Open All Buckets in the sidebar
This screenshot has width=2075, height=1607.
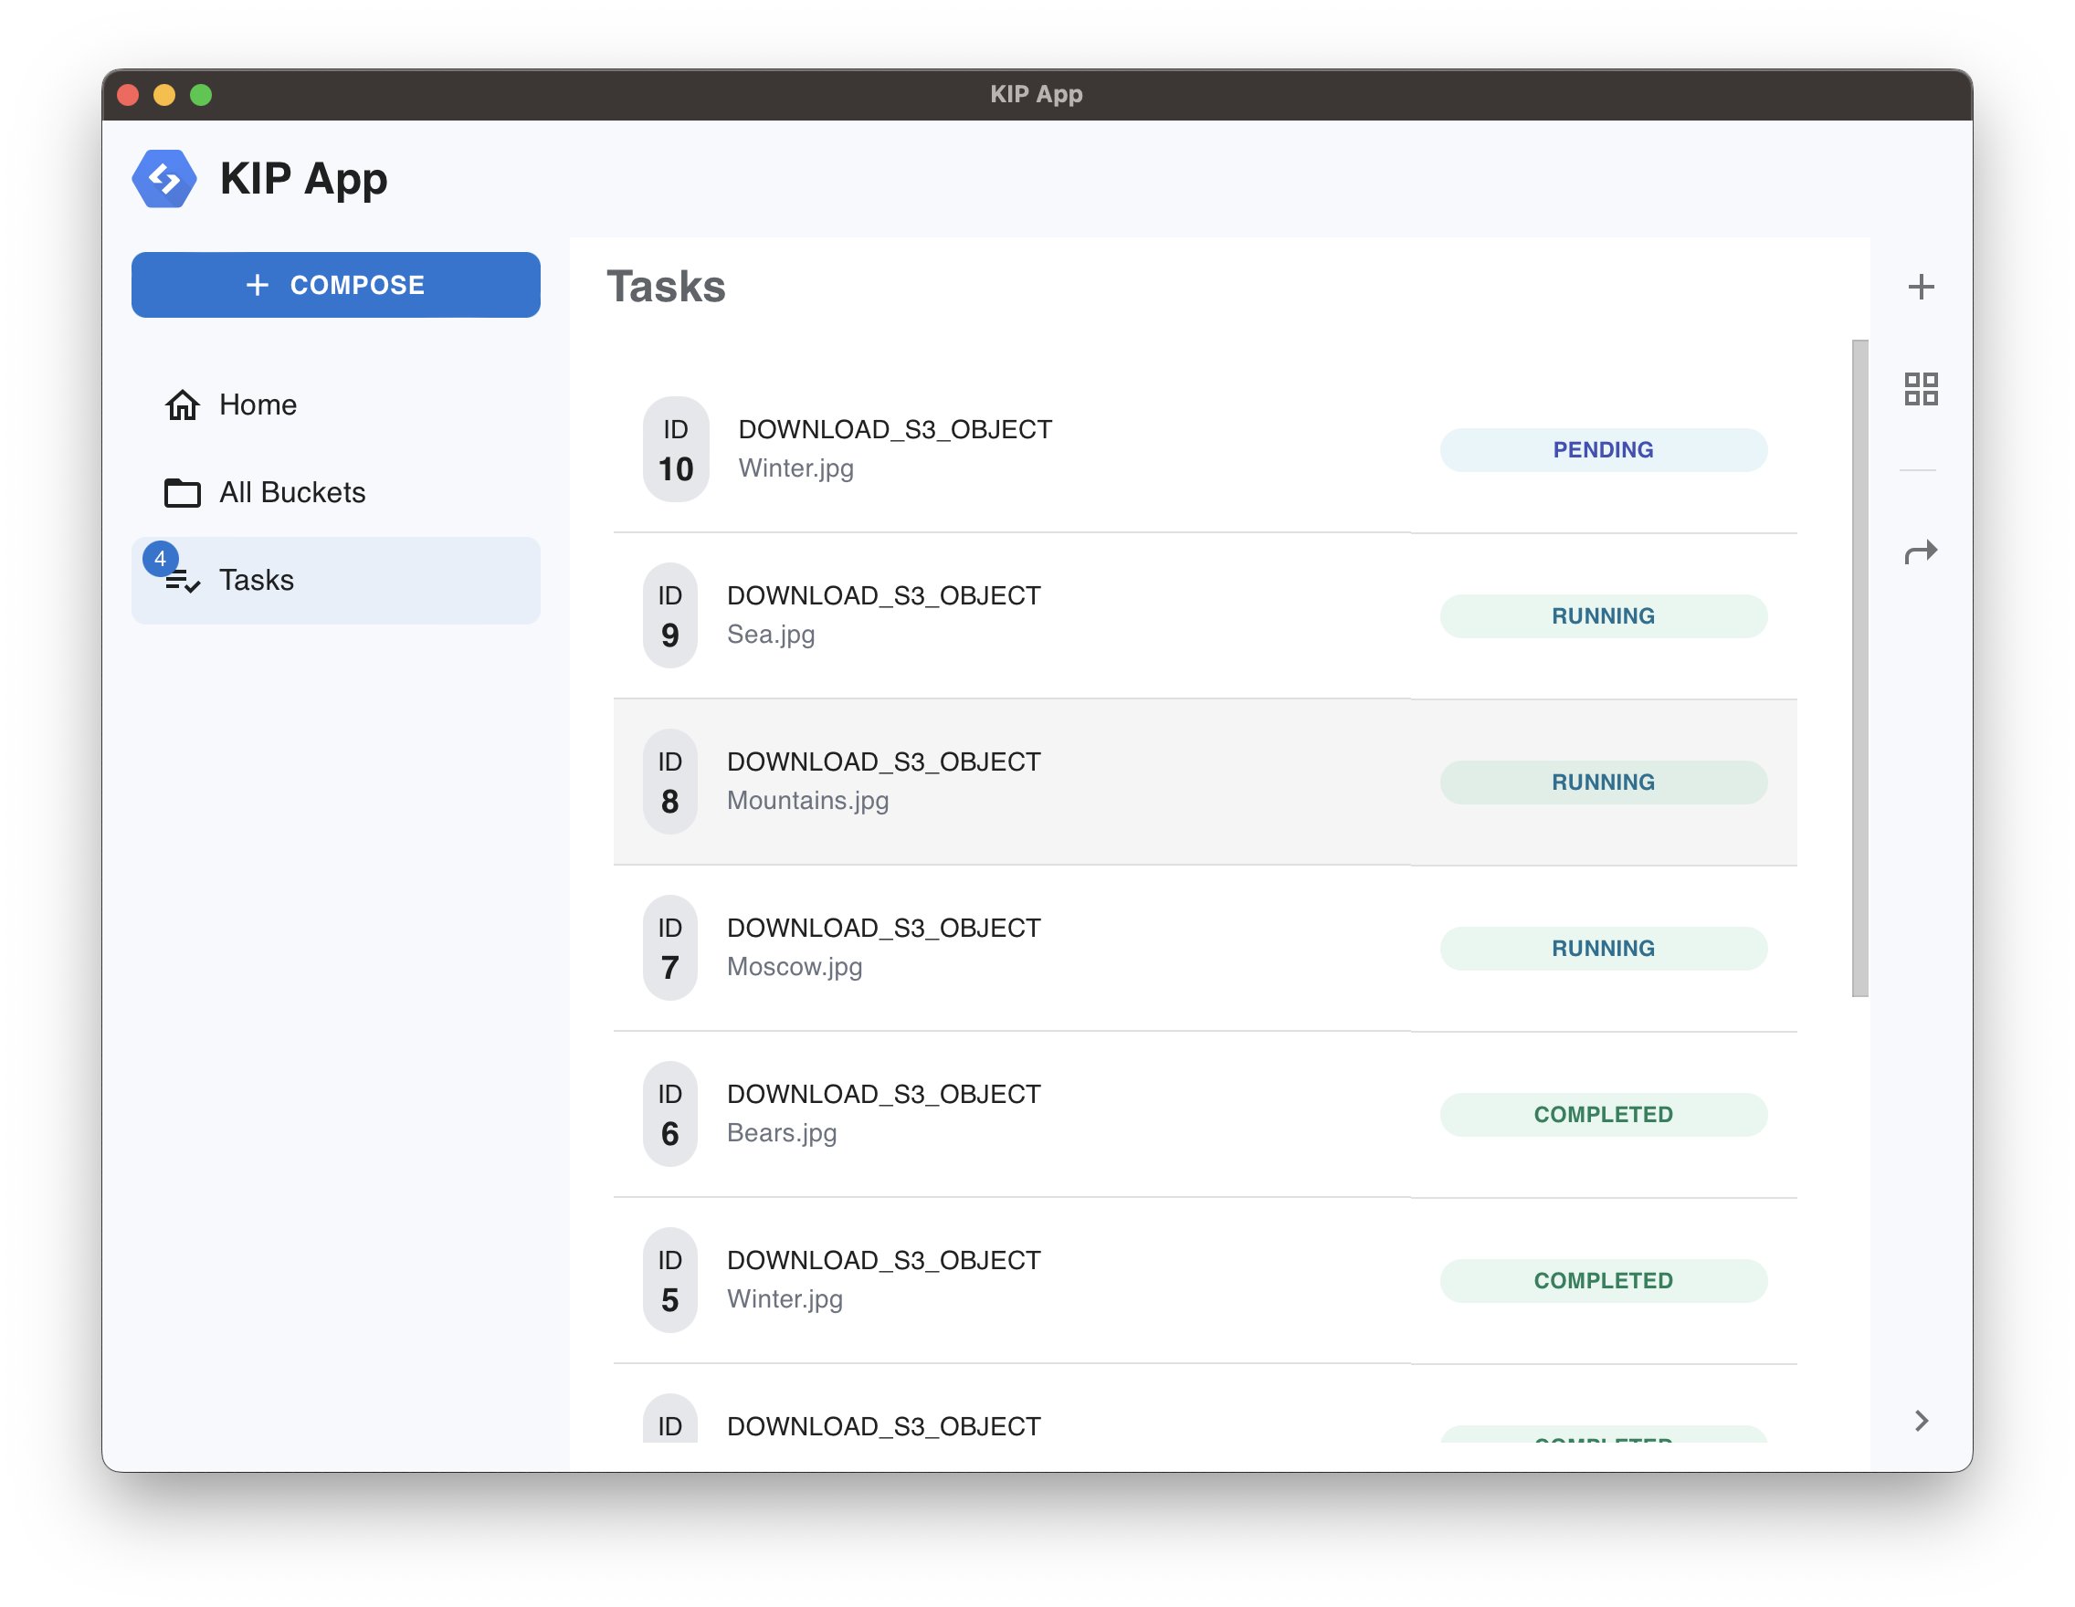point(335,492)
